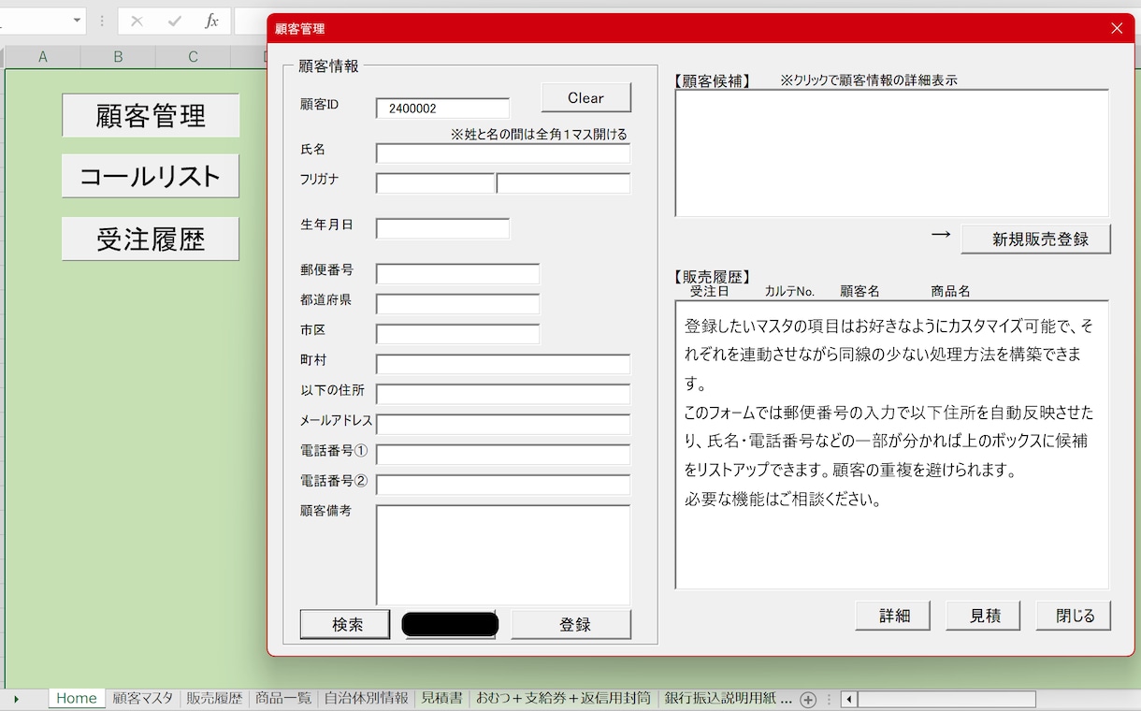1141x711 pixels.
Task: Click the 市区 input field
Action: pos(458,334)
